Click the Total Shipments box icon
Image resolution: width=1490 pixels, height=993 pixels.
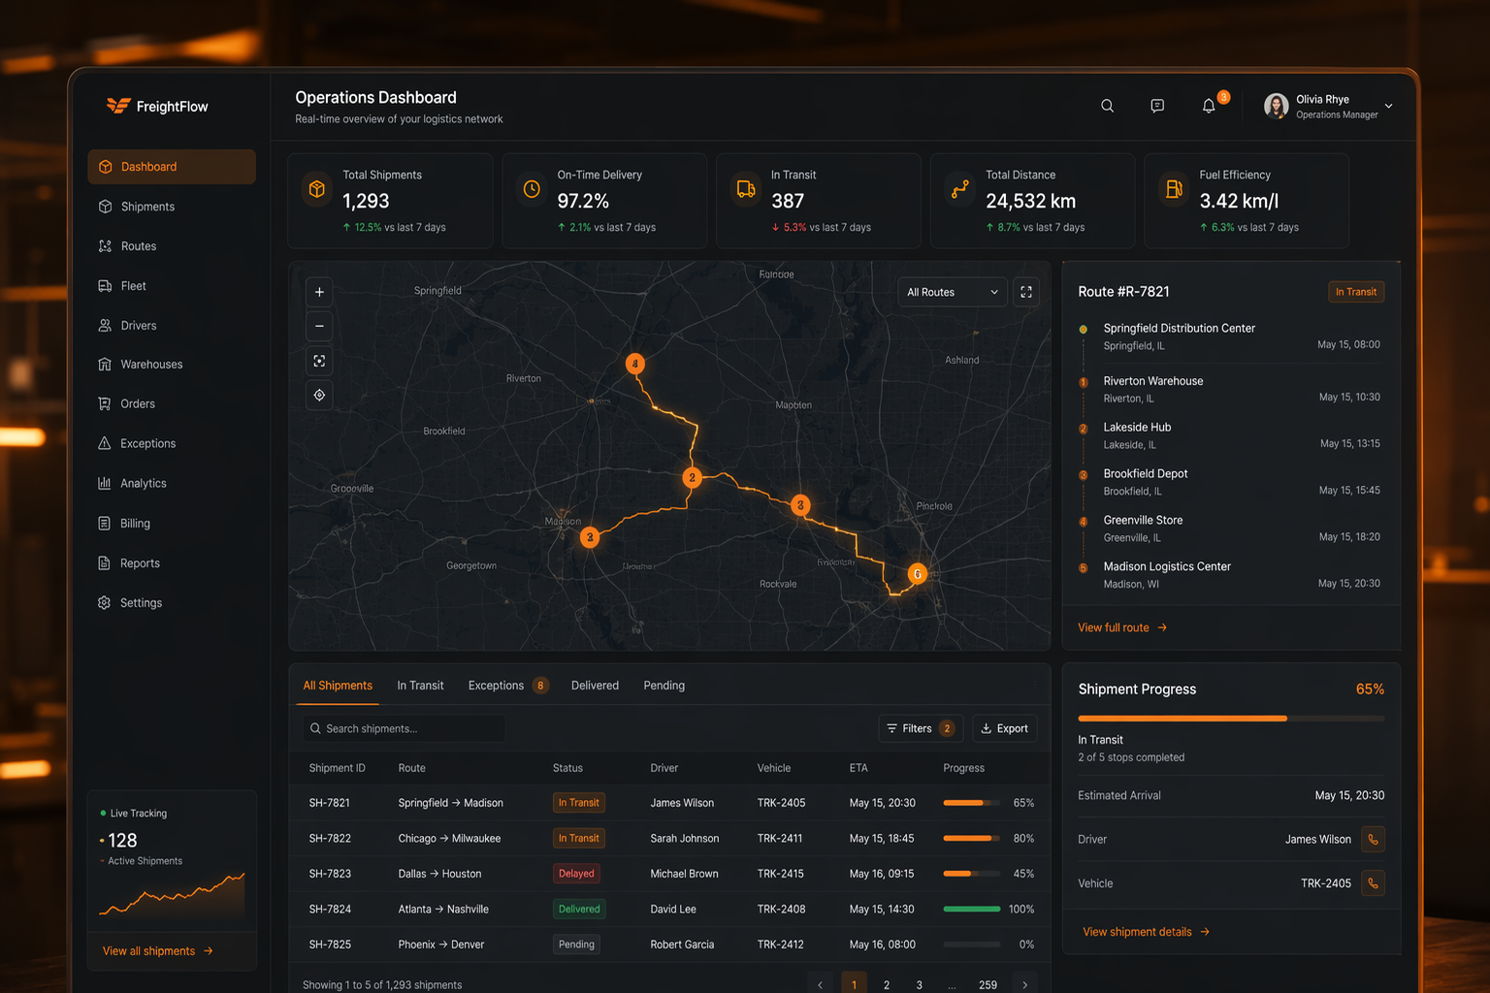[317, 189]
